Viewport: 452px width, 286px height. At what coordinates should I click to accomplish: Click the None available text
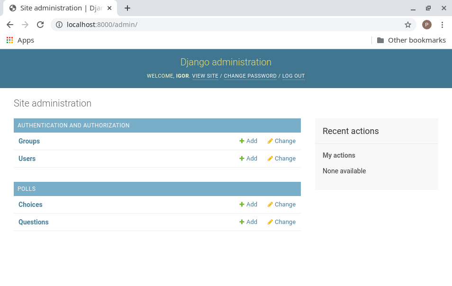coord(344,171)
